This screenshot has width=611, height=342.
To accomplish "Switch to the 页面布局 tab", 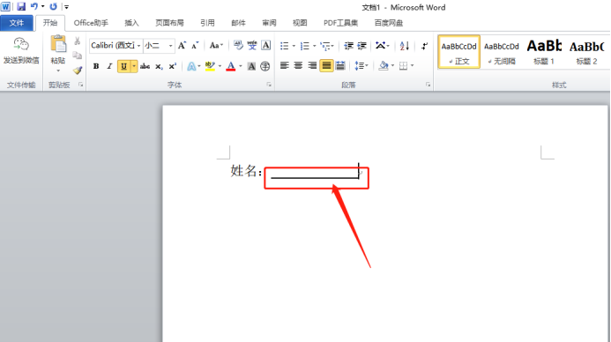I will [169, 23].
